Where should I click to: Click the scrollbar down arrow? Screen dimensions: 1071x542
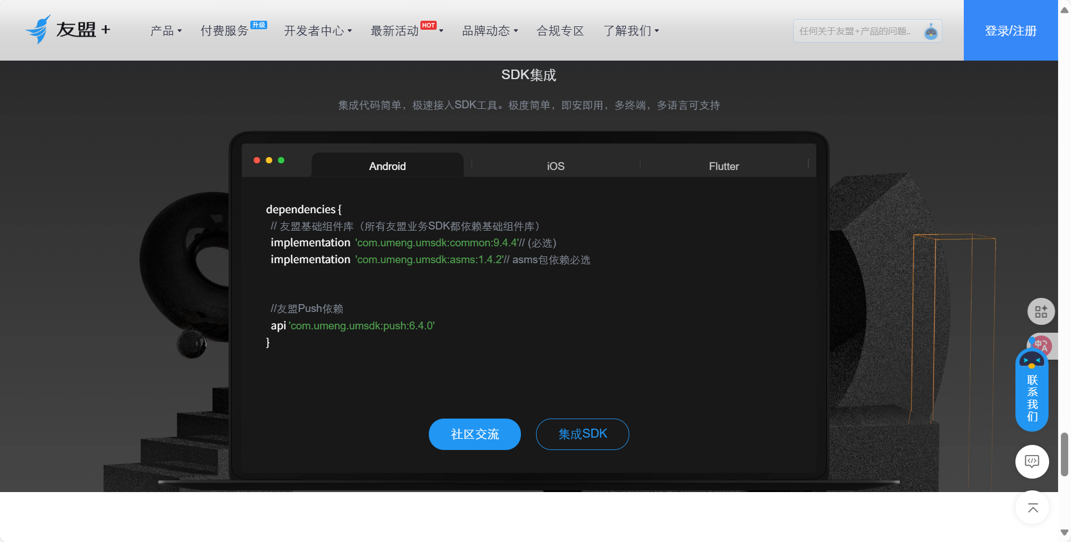click(1064, 532)
